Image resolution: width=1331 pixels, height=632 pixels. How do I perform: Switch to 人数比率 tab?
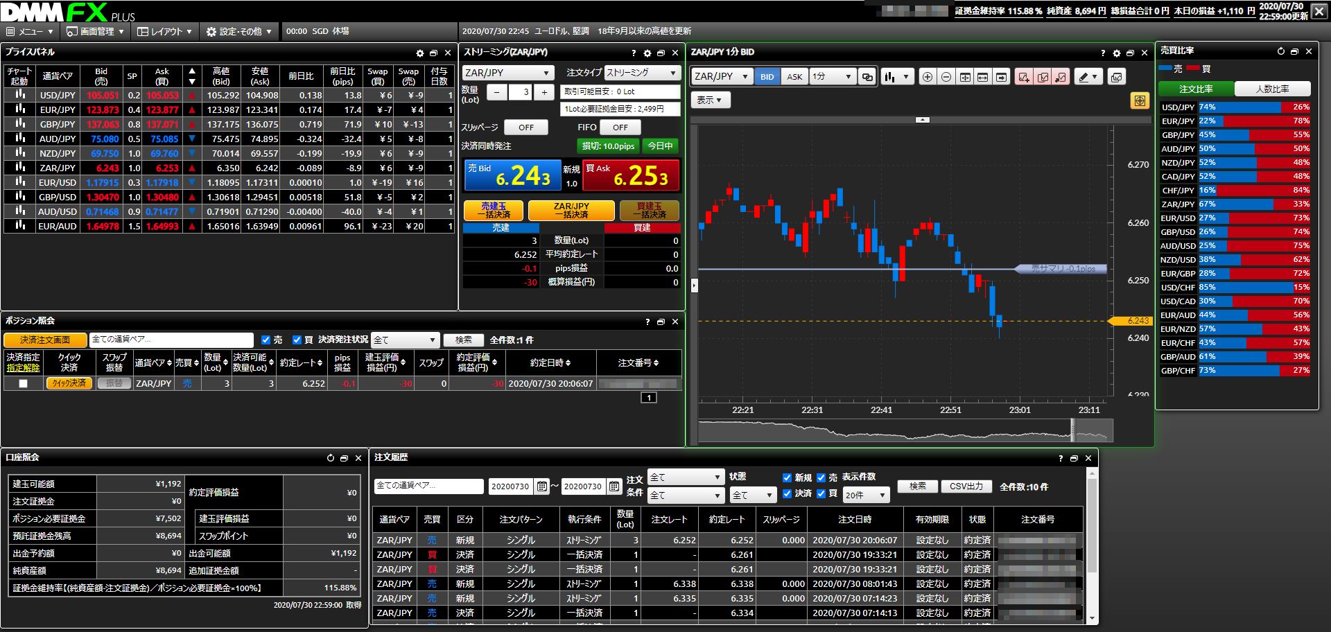pyautogui.click(x=1273, y=89)
